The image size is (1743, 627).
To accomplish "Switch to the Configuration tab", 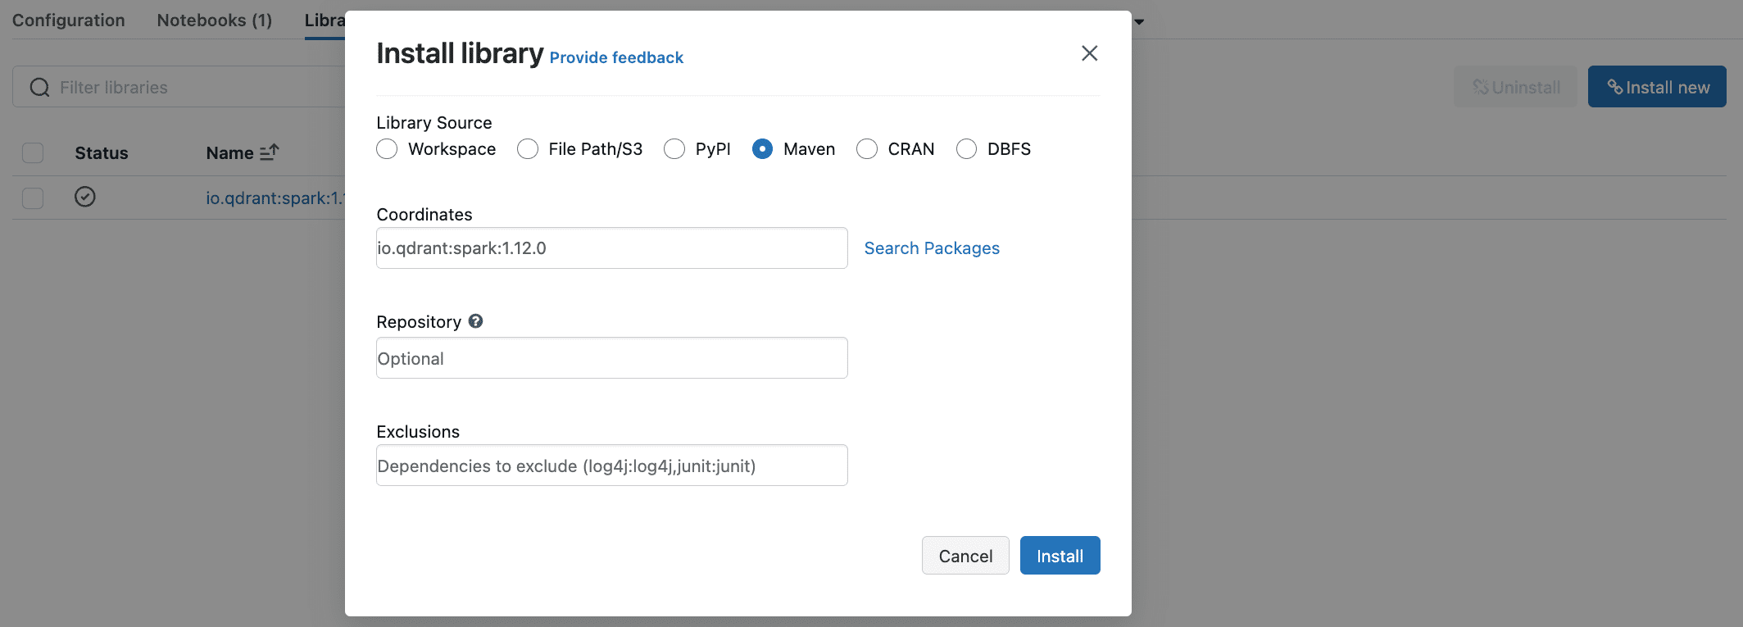I will click(x=69, y=20).
